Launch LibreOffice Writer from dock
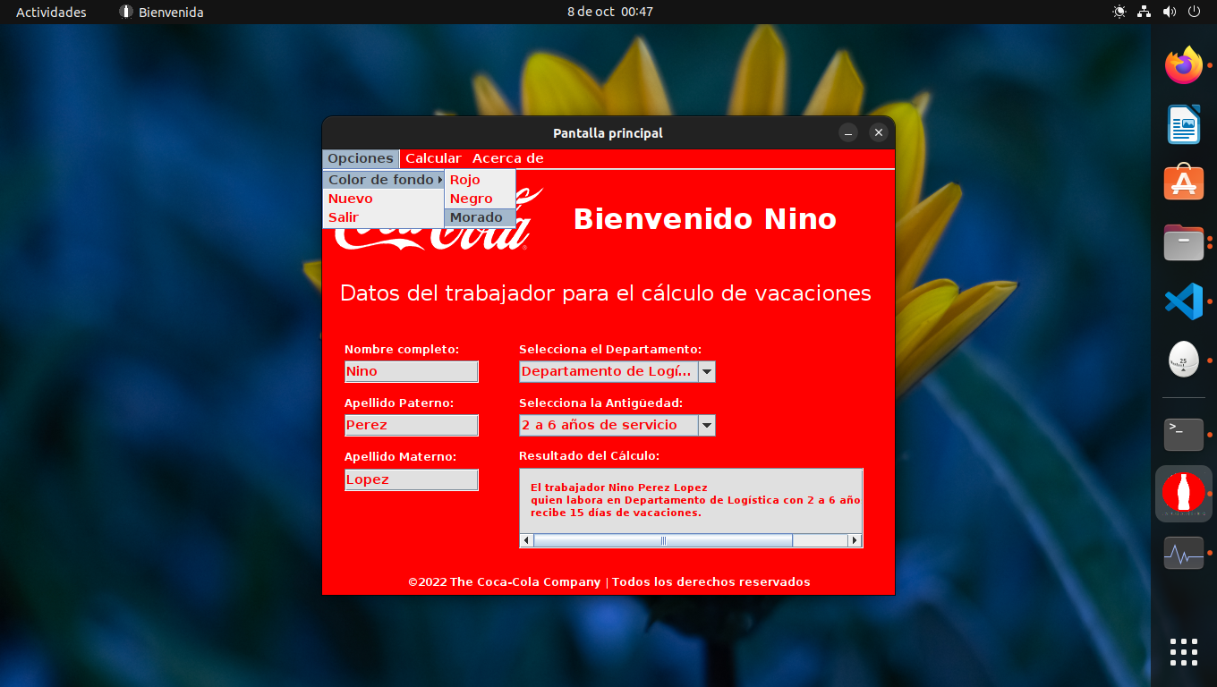This screenshot has width=1217, height=687. coord(1184,124)
